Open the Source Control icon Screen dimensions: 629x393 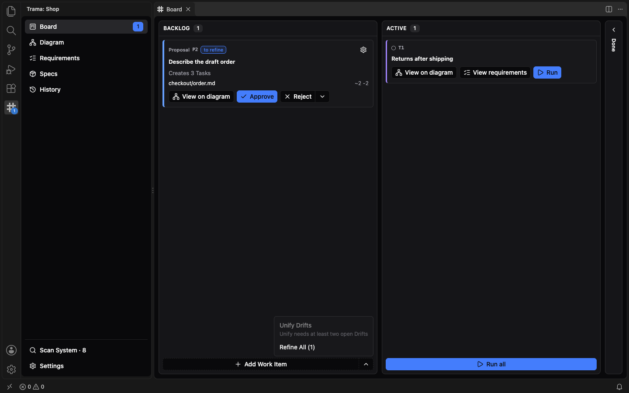click(11, 50)
